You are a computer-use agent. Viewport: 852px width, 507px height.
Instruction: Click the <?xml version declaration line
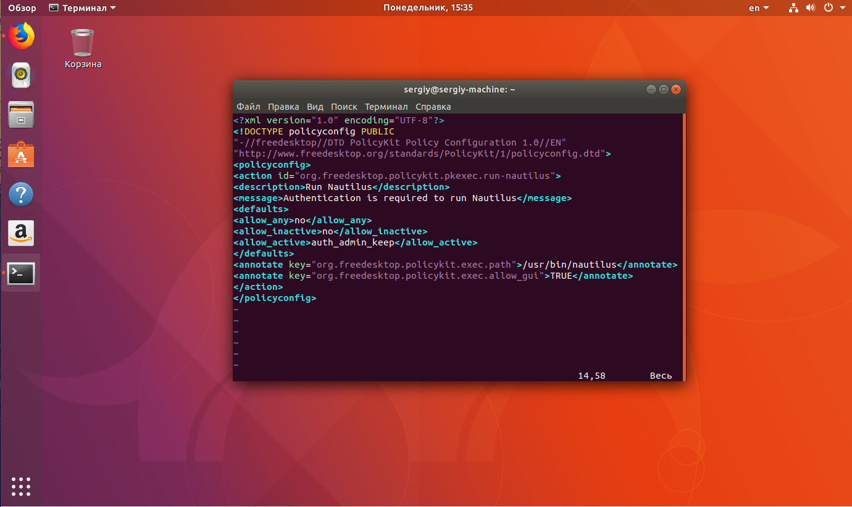[339, 120]
